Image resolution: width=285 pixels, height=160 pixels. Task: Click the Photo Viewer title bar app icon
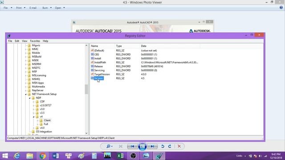point(2,2)
